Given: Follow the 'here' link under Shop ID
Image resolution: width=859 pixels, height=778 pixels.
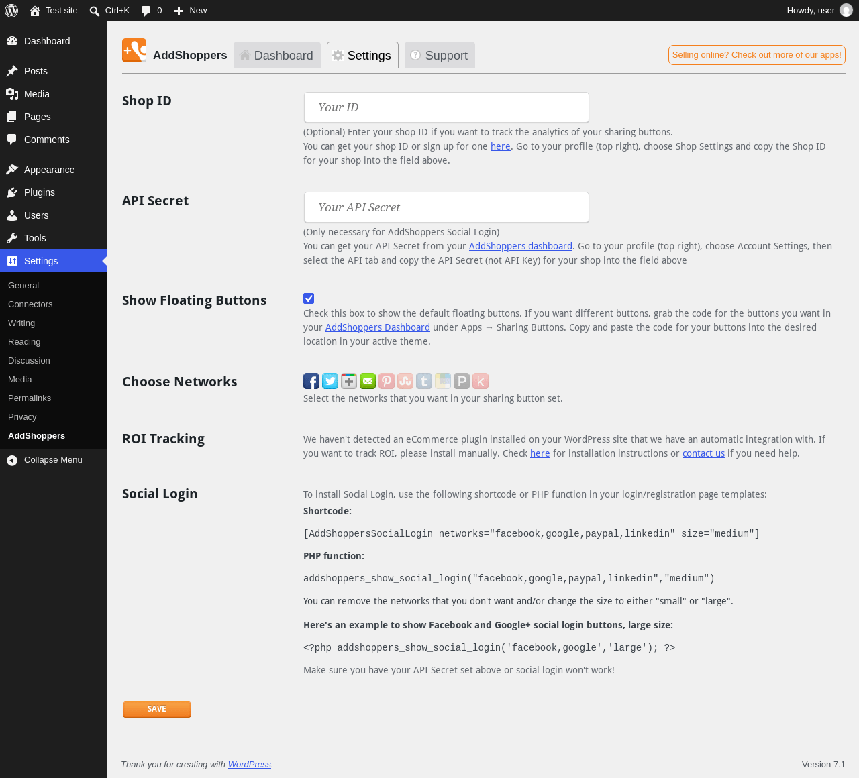Looking at the screenshot, I should pos(501,146).
